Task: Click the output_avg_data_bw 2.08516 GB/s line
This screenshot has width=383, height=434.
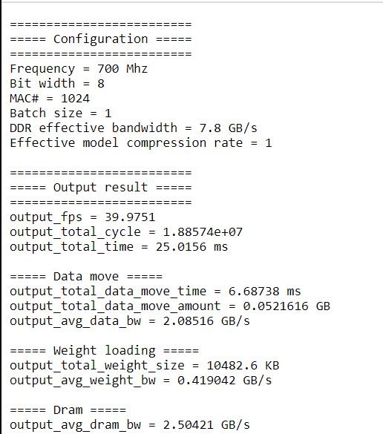Action: pyautogui.click(x=130, y=321)
